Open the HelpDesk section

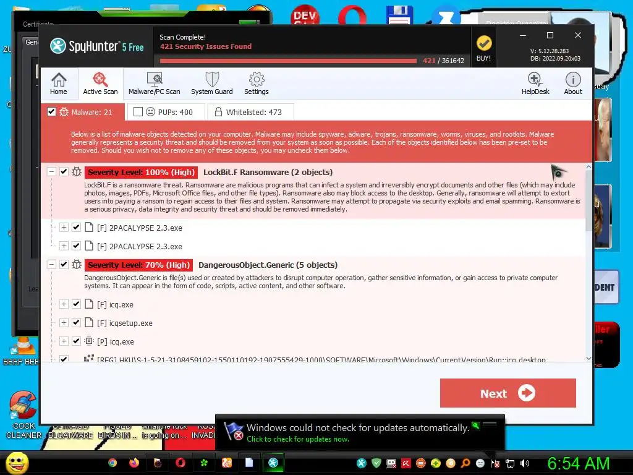pos(535,83)
